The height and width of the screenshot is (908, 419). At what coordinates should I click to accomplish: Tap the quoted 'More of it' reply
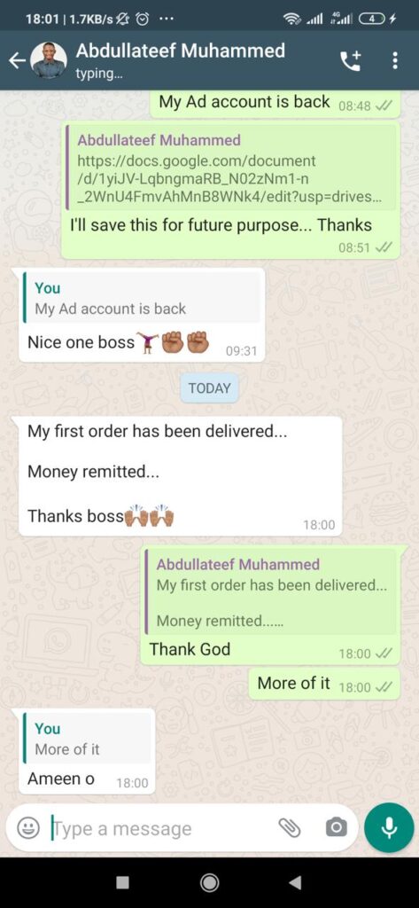click(87, 739)
